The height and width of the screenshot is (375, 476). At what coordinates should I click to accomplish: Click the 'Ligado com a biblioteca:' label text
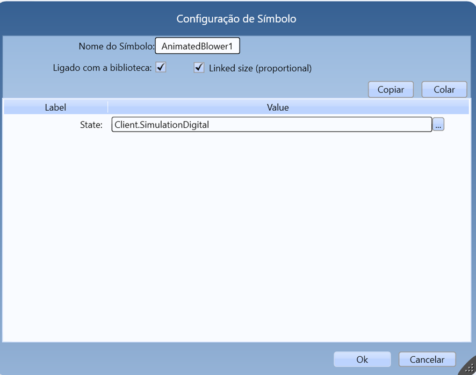(102, 68)
